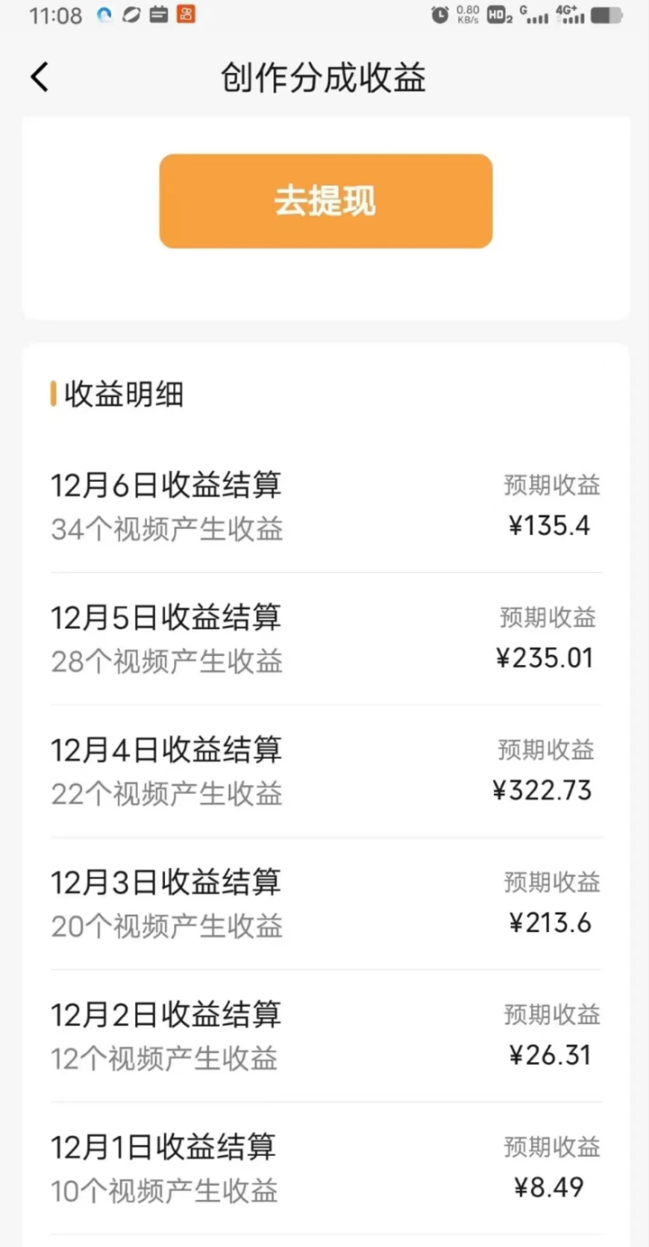Tap the 创作分成收益 page title
Screen dimensions: 649x1247
[324, 79]
